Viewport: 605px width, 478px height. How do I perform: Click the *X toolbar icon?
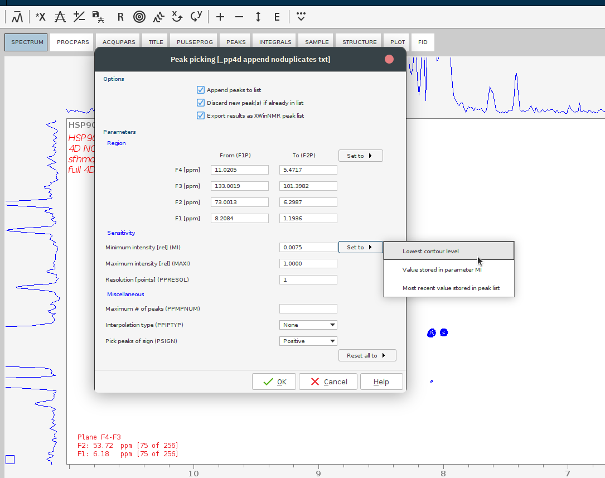point(41,17)
